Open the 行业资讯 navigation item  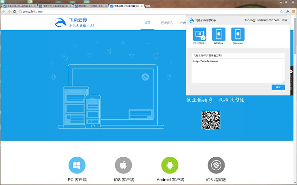click(x=167, y=23)
